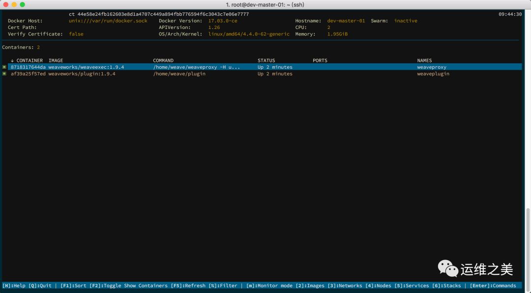Click [Enter]:Commands in the footer

click(x=493, y=286)
